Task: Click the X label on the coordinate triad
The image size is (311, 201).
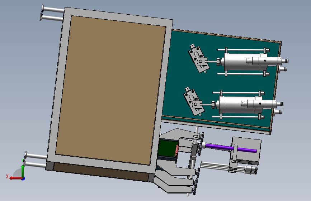Action: coord(7,176)
